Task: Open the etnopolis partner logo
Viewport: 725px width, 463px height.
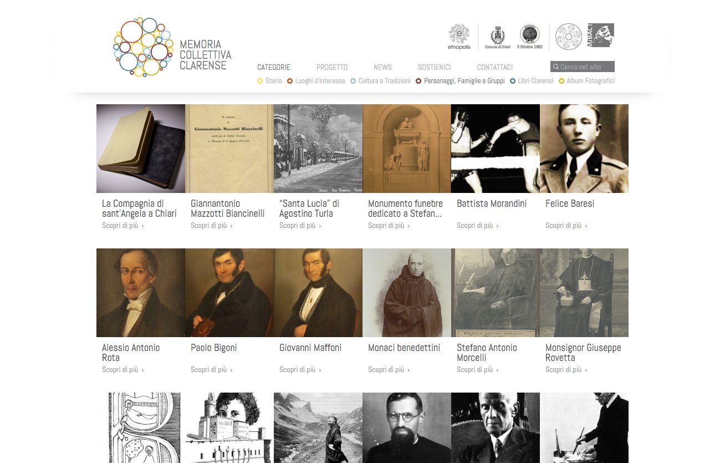Action: pos(459,37)
